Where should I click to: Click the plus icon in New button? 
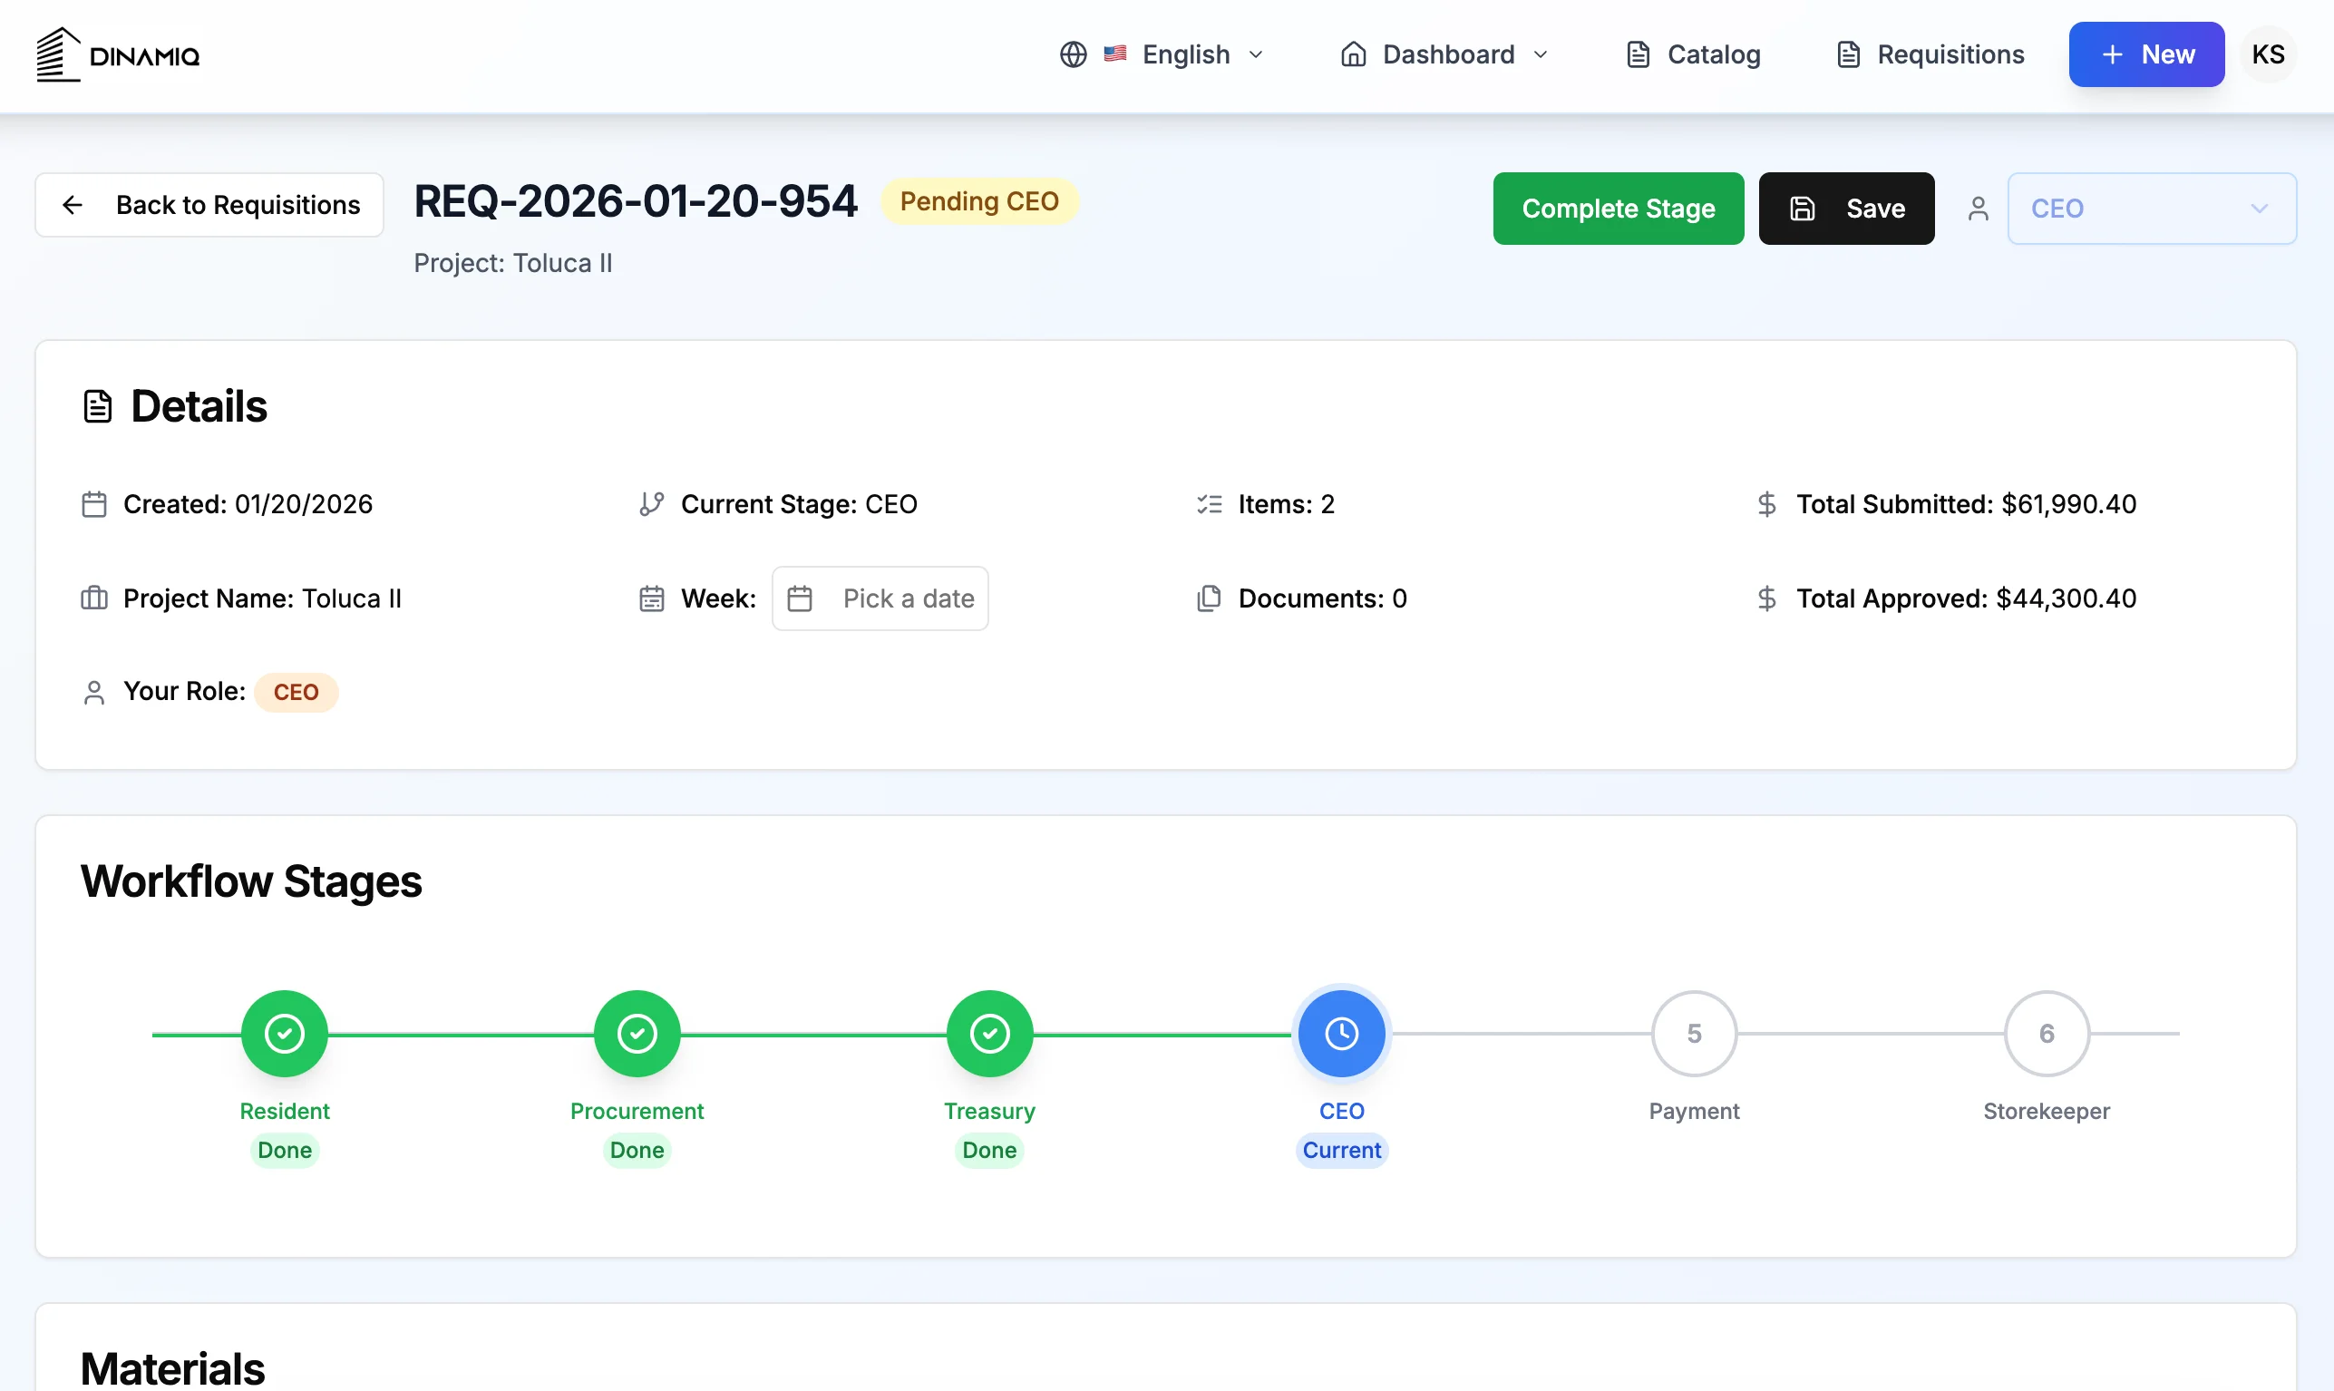point(2112,54)
